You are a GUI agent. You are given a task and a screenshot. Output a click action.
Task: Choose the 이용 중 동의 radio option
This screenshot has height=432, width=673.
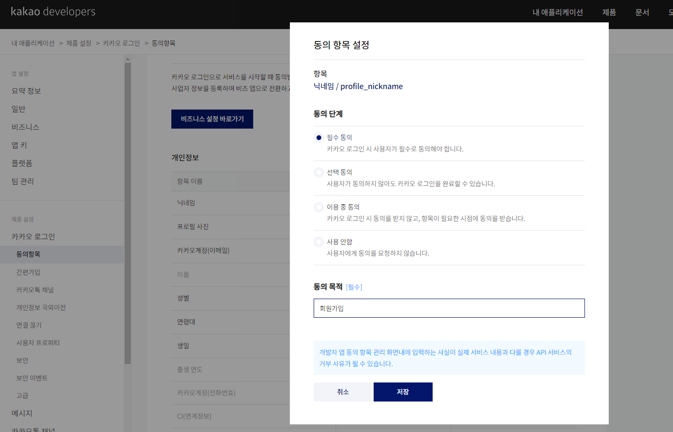(x=319, y=207)
